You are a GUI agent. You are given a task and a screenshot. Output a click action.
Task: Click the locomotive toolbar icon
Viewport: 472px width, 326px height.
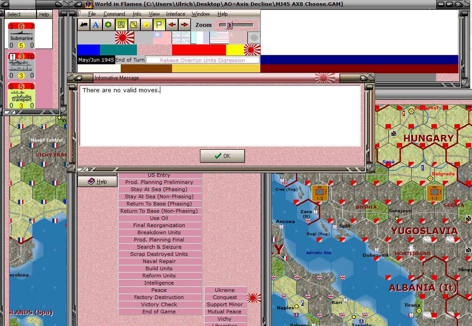click(84, 25)
